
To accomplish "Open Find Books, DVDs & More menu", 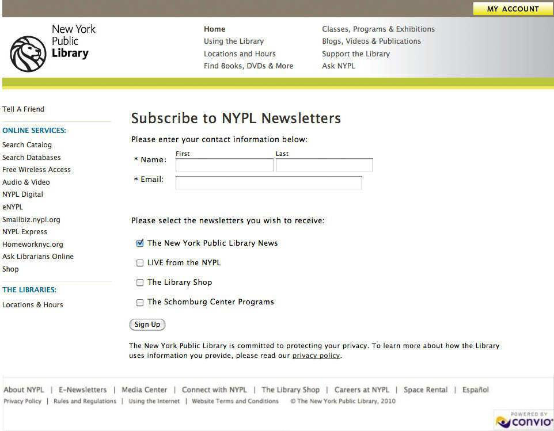I will [x=248, y=66].
